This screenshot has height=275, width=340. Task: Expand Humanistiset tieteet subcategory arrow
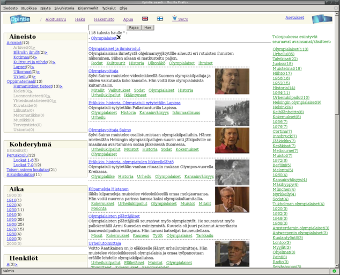pos(61,86)
